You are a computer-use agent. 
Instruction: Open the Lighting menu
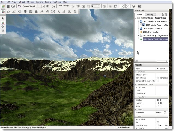[x=57, y=2]
